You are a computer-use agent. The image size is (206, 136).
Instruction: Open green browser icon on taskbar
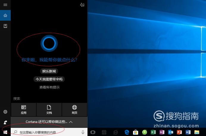click(x=144, y=132)
